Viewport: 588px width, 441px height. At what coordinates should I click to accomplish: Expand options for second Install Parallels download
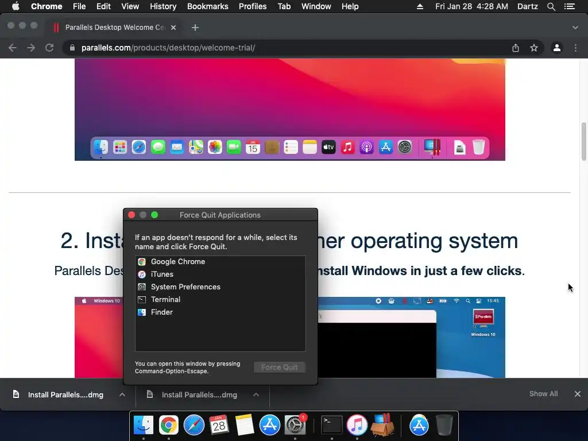click(256, 394)
